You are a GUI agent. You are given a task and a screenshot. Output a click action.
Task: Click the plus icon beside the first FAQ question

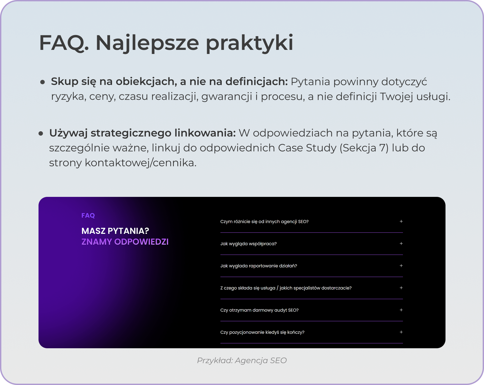[x=401, y=221]
